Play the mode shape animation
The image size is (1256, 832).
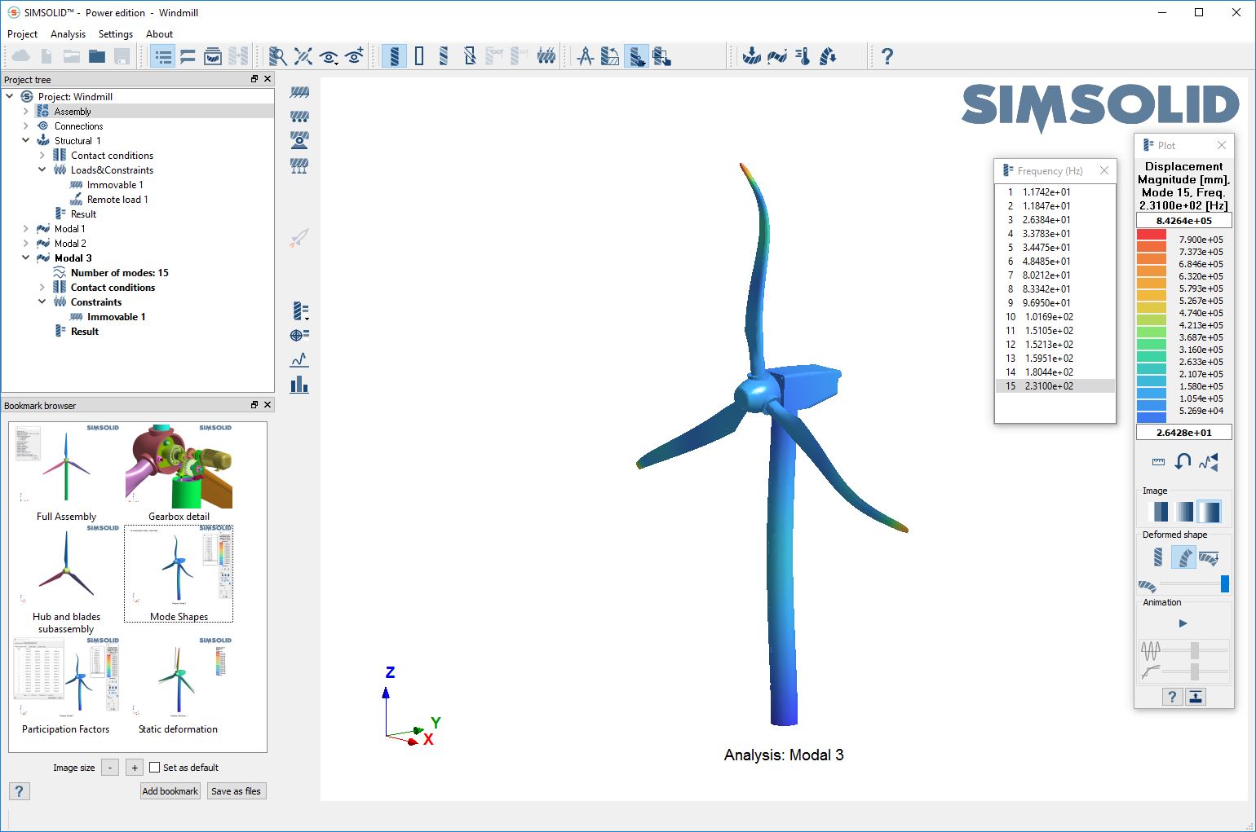(x=1183, y=623)
